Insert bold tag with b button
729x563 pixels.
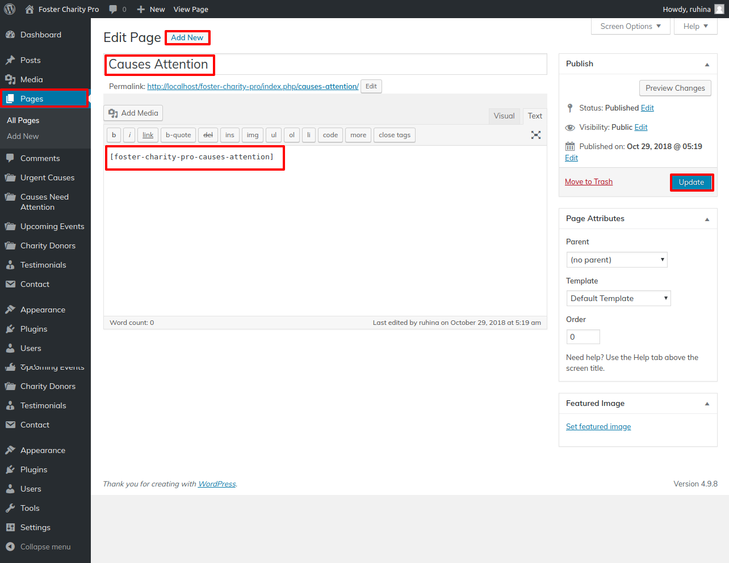point(114,135)
